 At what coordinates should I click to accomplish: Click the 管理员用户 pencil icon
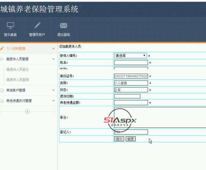point(37,26)
